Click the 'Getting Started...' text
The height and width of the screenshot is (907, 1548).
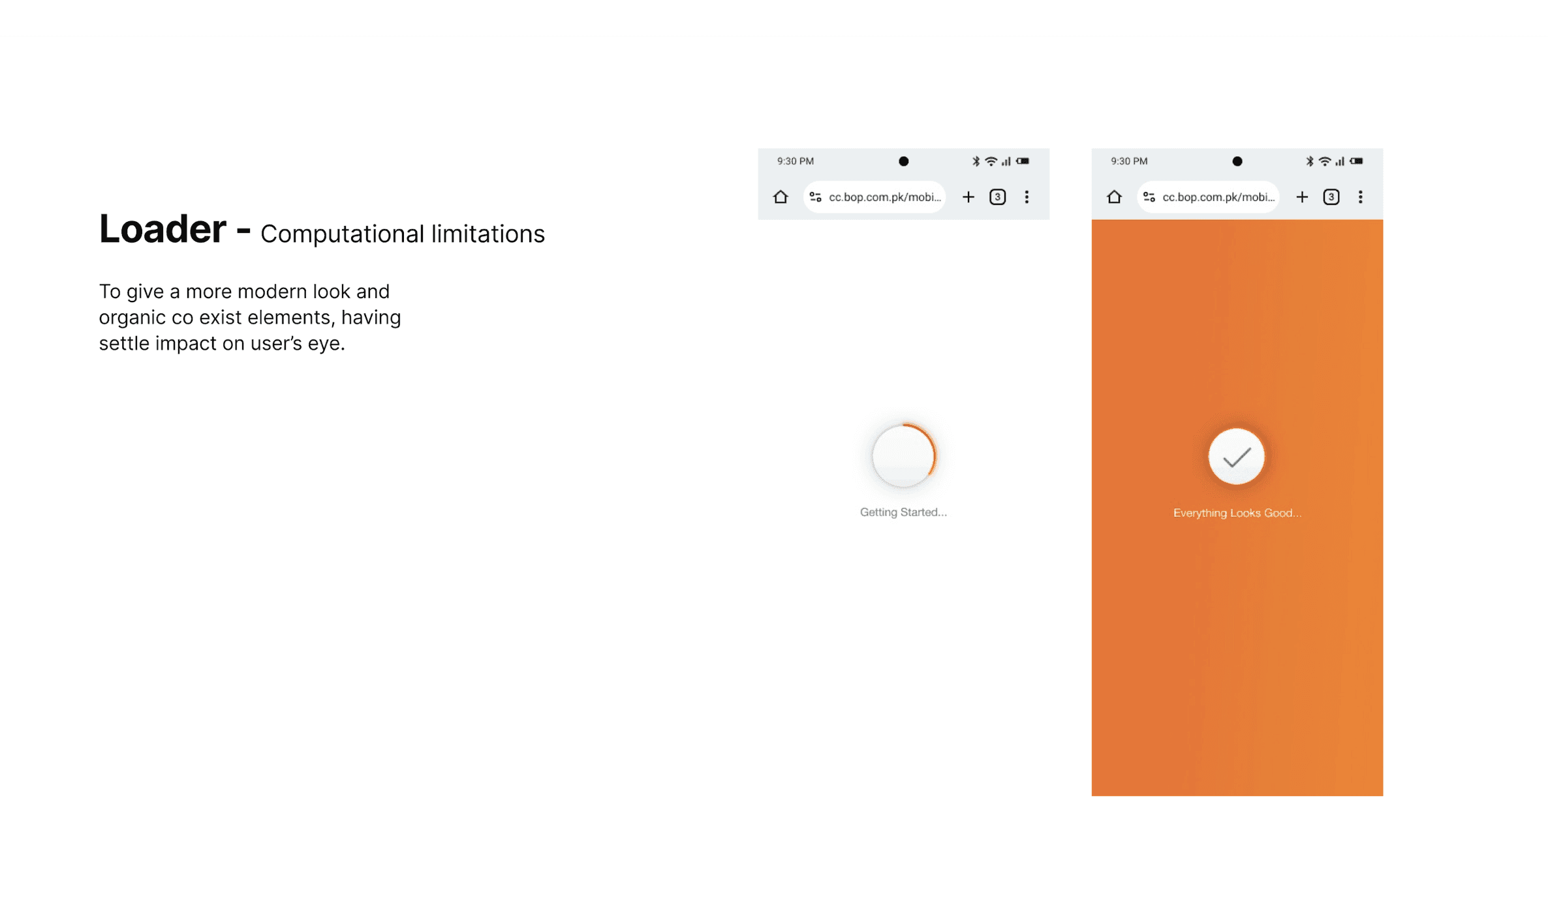[903, 512]
